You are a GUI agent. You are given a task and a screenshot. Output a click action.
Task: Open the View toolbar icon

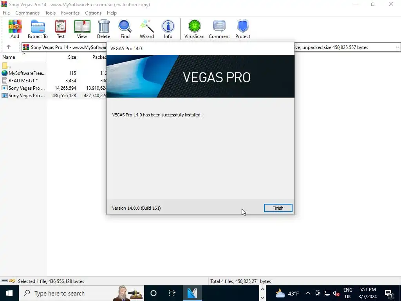tap(82, 29)
